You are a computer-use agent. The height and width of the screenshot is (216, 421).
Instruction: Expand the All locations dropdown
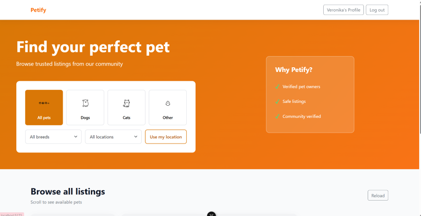[113, 137]
